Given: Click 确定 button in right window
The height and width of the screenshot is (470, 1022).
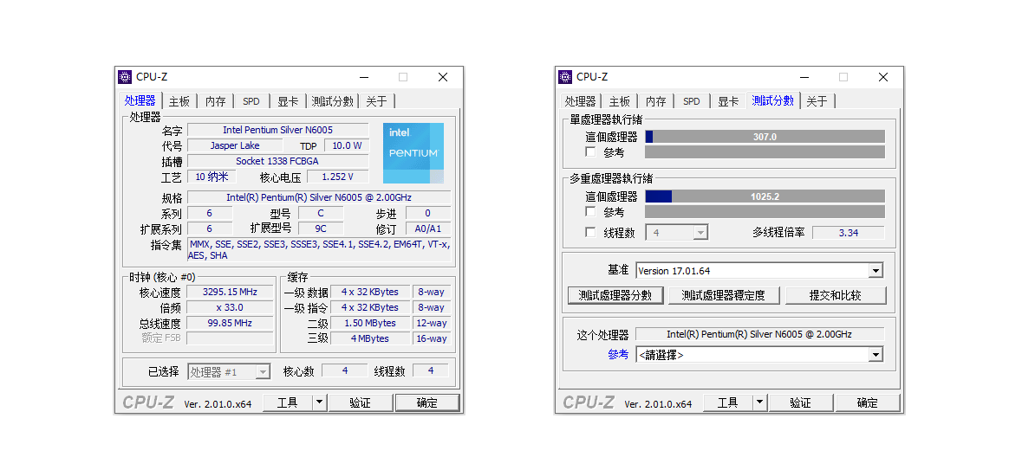Looking at the screenshot, I should click(x=868, y=402).
